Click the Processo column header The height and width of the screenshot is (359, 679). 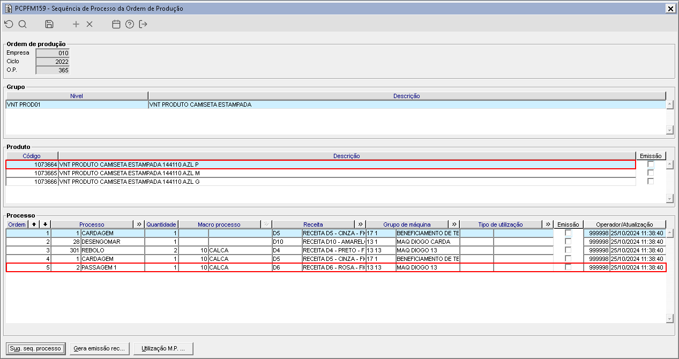pos(92,225)
